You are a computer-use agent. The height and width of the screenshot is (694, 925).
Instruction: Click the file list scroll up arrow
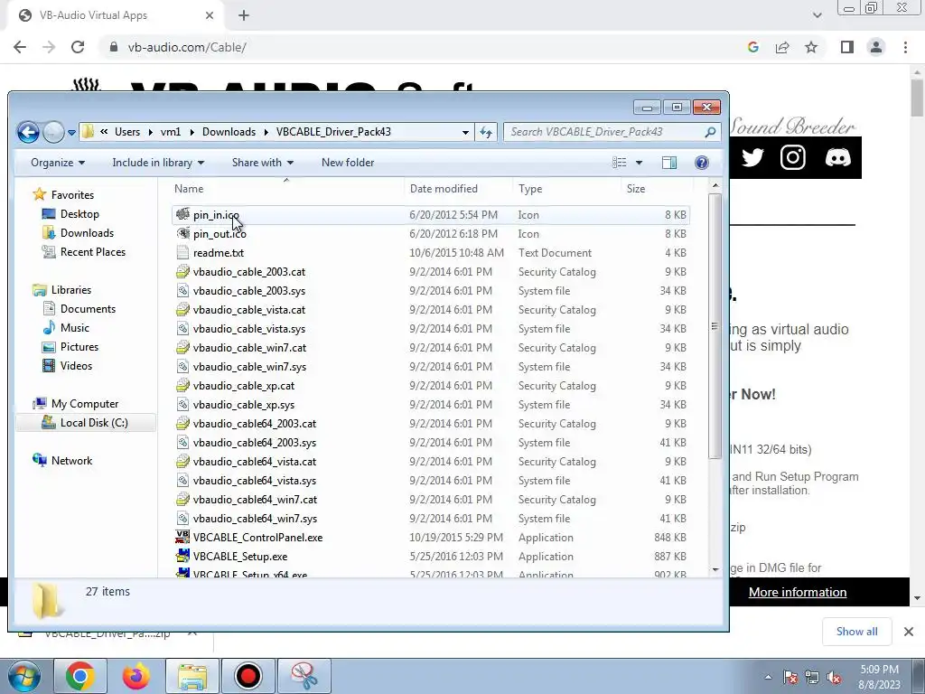715,186
